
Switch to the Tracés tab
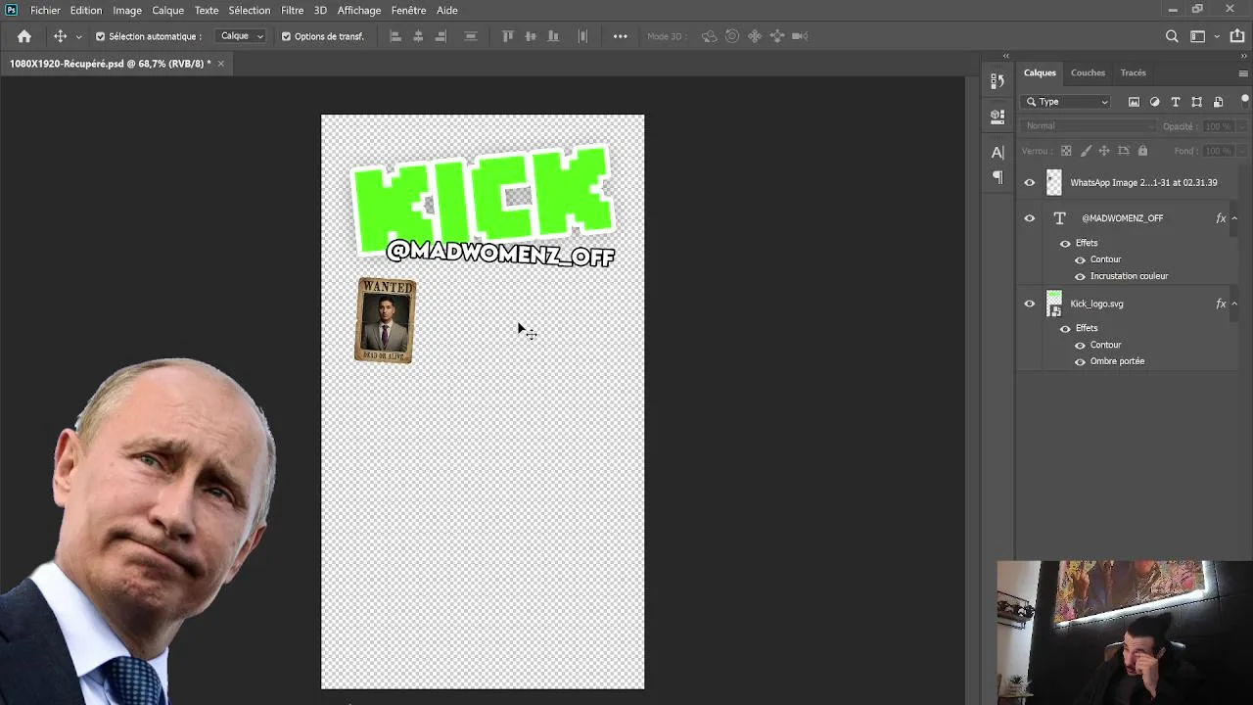(1134, 72)
